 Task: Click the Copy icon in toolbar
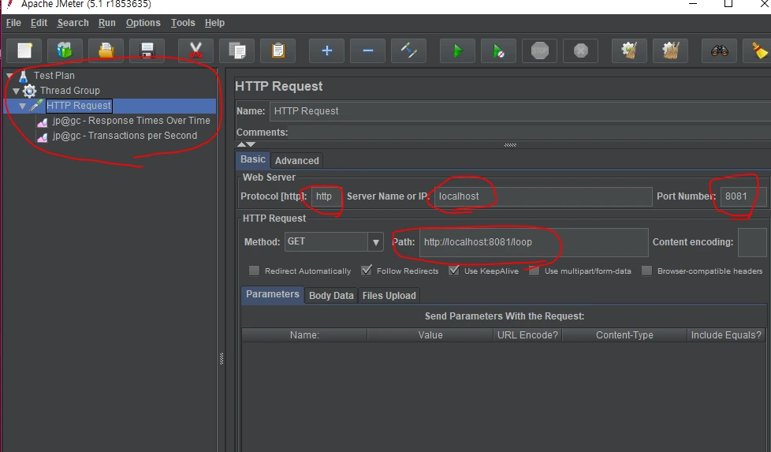pyautogui.click(x=237, y=50)
